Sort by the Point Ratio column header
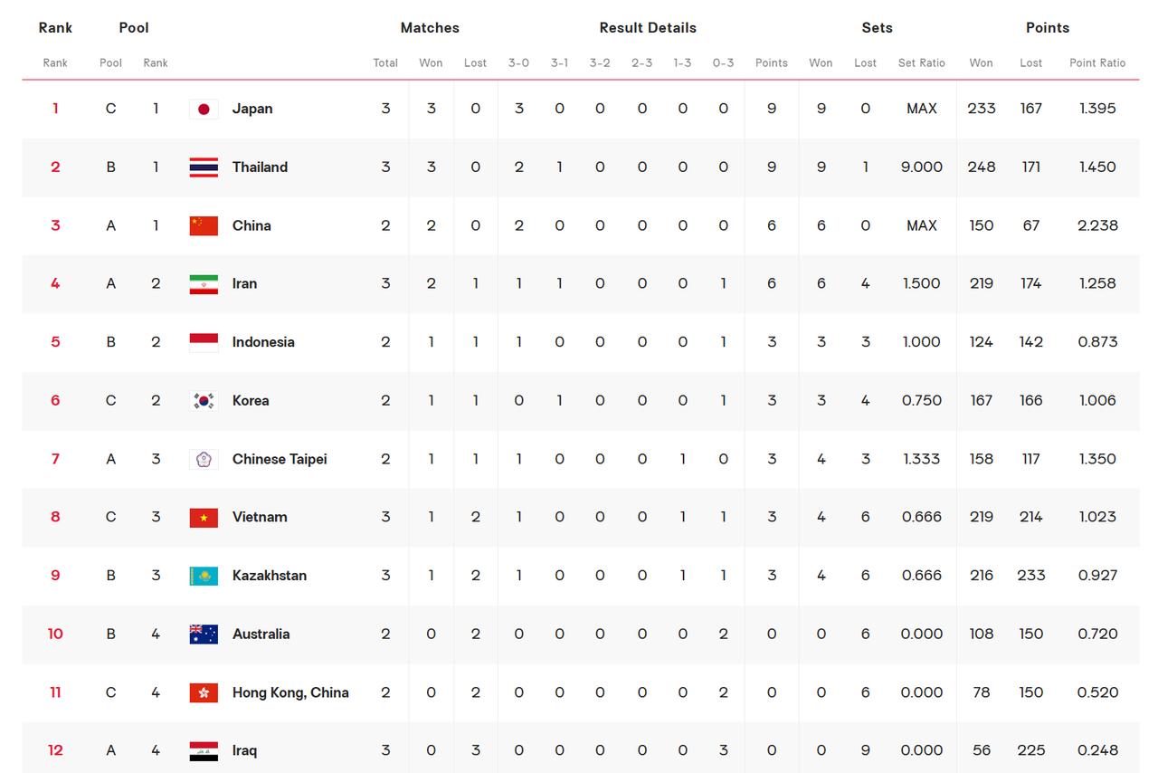This screenshot has width=1158, height=773. [x=1097, y=63]
